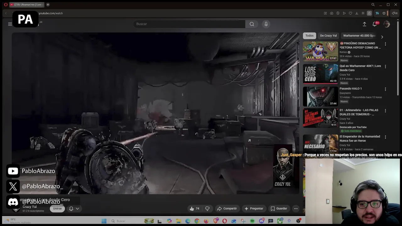Click the YouTube search magnifier button
Viewport: 402px width, 226px height.
point(252,24)
